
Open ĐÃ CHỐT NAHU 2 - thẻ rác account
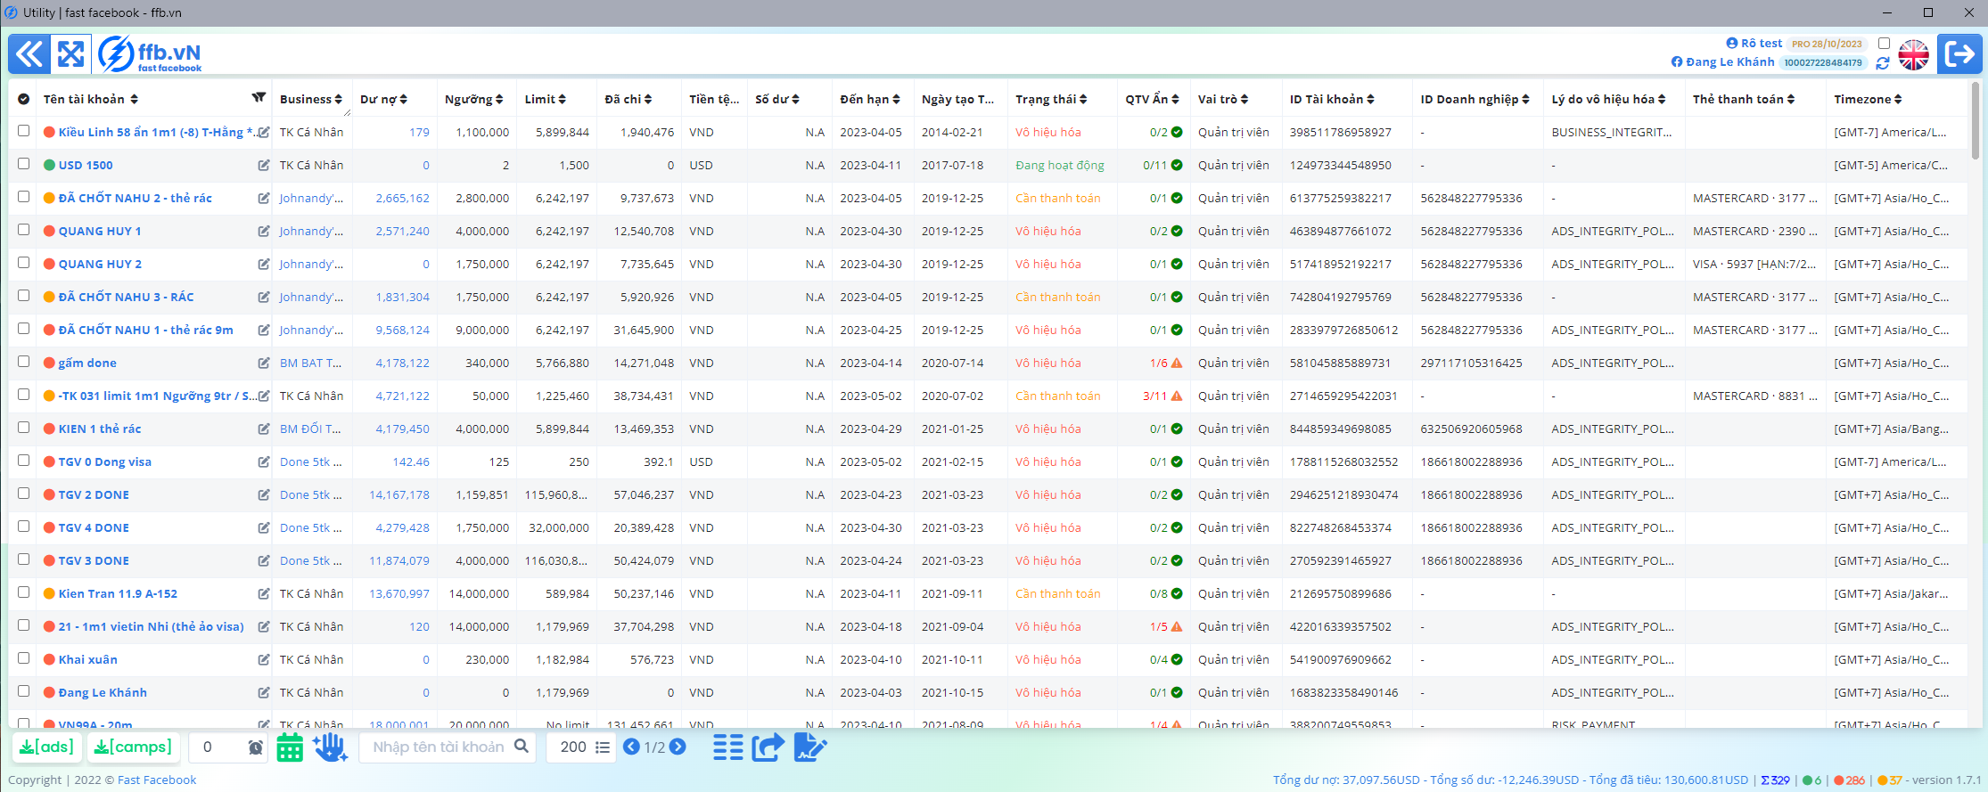click(136, 199)
